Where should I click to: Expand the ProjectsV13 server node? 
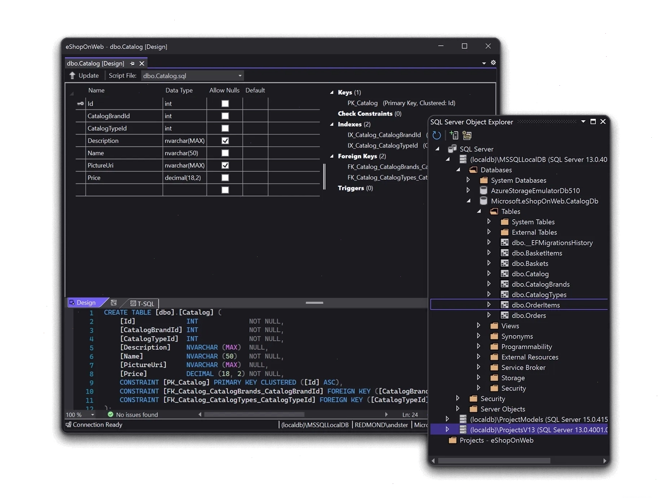[447, 429]
